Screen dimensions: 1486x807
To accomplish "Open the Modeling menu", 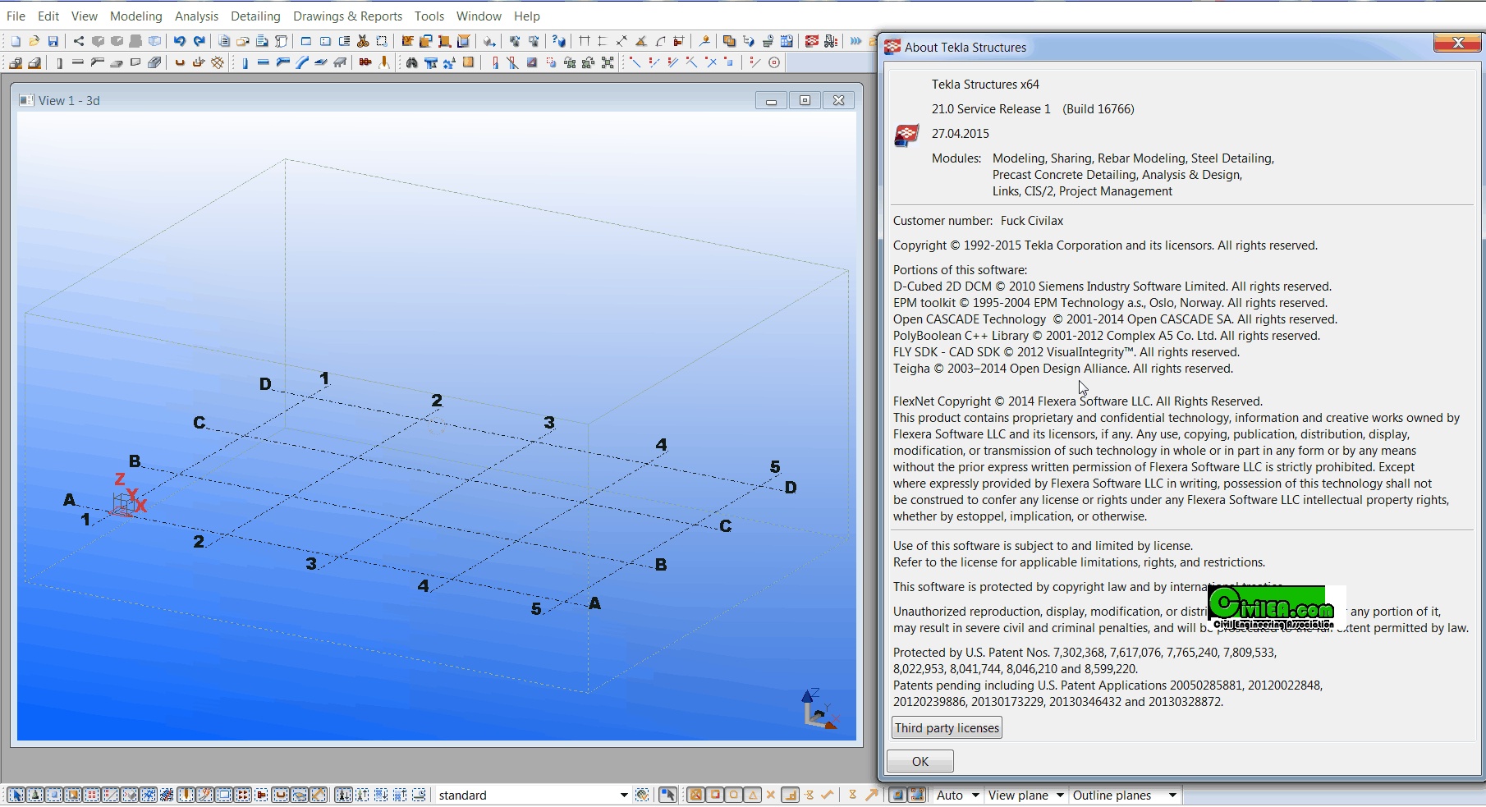I will pos(135,16).
